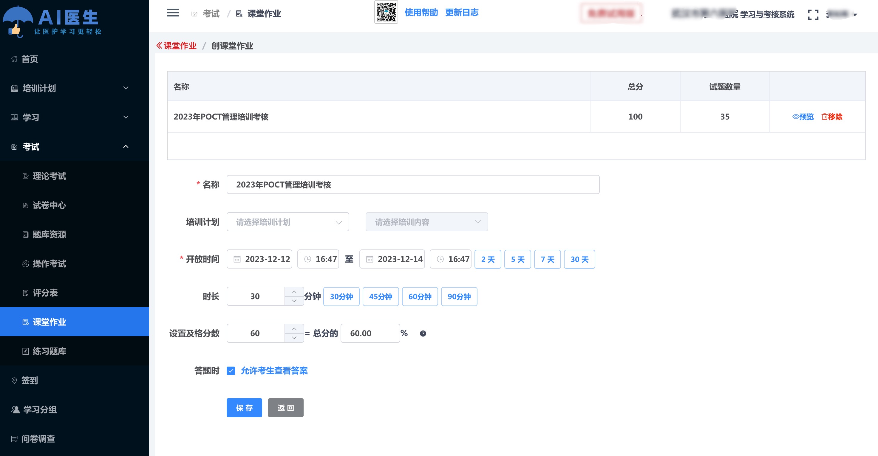Open 学习与考核系统 header link
Viewport: 878px width, 456px height.
coord(767,14)
